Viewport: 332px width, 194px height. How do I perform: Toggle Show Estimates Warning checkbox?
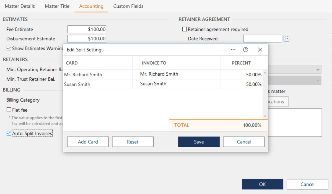(9, 48)
